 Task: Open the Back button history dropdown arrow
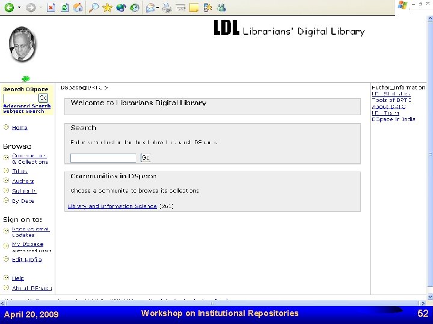click(19, 7)
